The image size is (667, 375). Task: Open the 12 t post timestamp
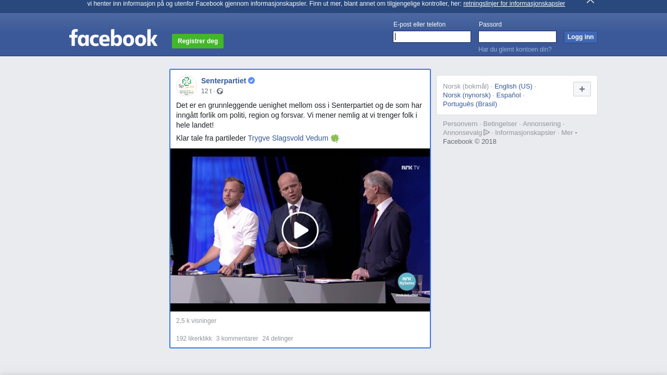tap(206, 91)
